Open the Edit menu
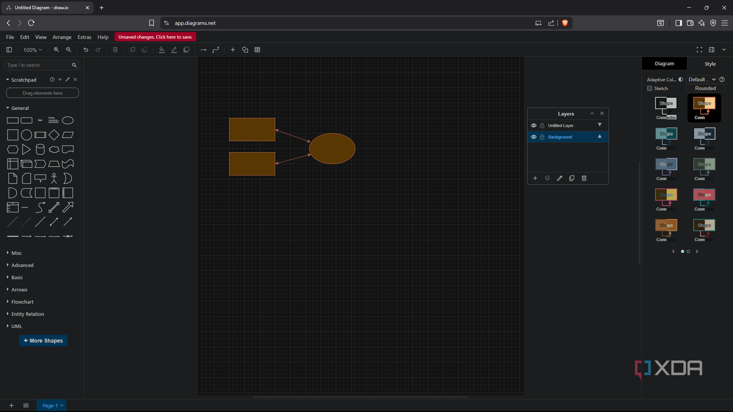 click(24, 37)
